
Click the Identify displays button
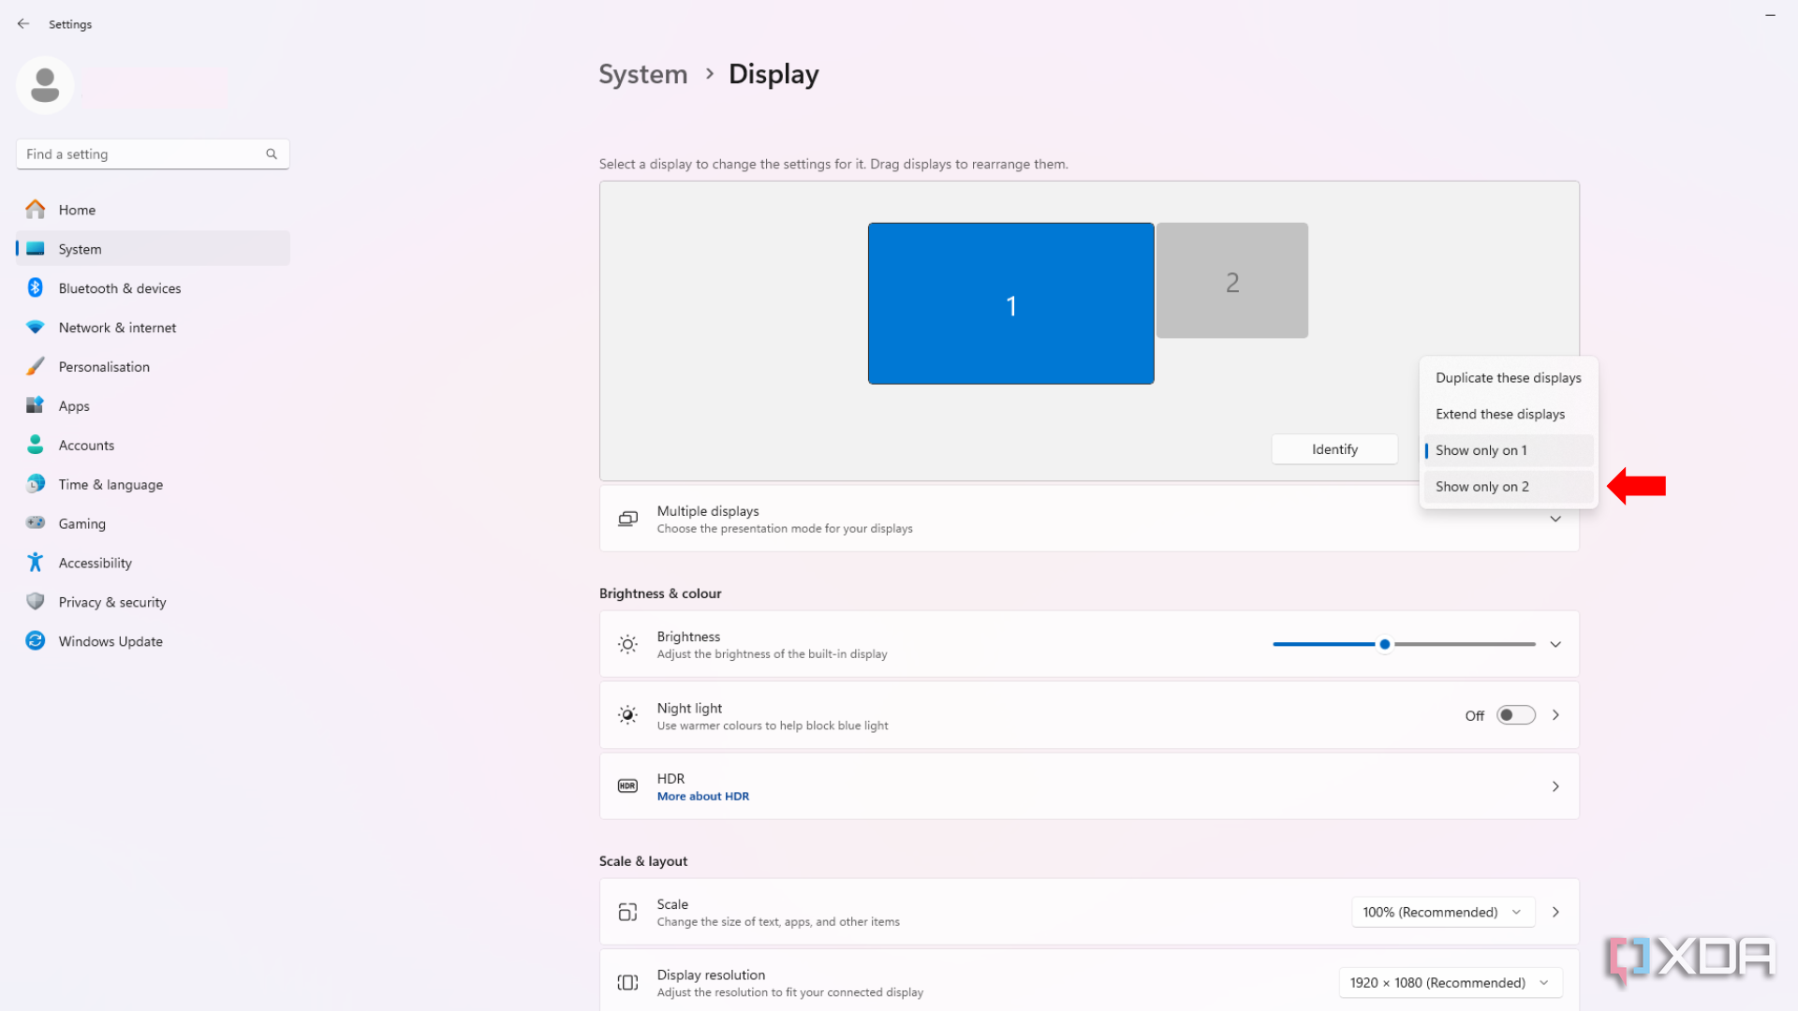[x=1334, y=448]
